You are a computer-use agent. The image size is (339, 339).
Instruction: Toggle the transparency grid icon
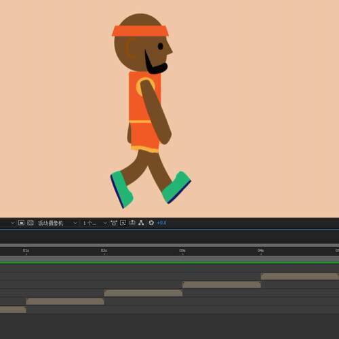31,223
